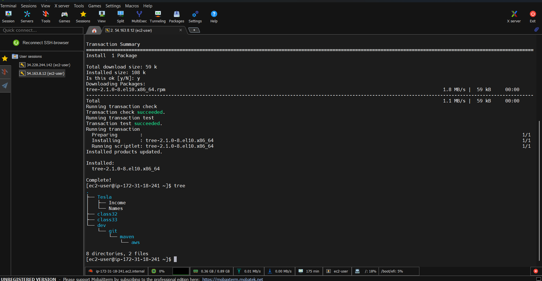Select session 34.228.244.142 (ec2-user)

[x=45, y=65]
